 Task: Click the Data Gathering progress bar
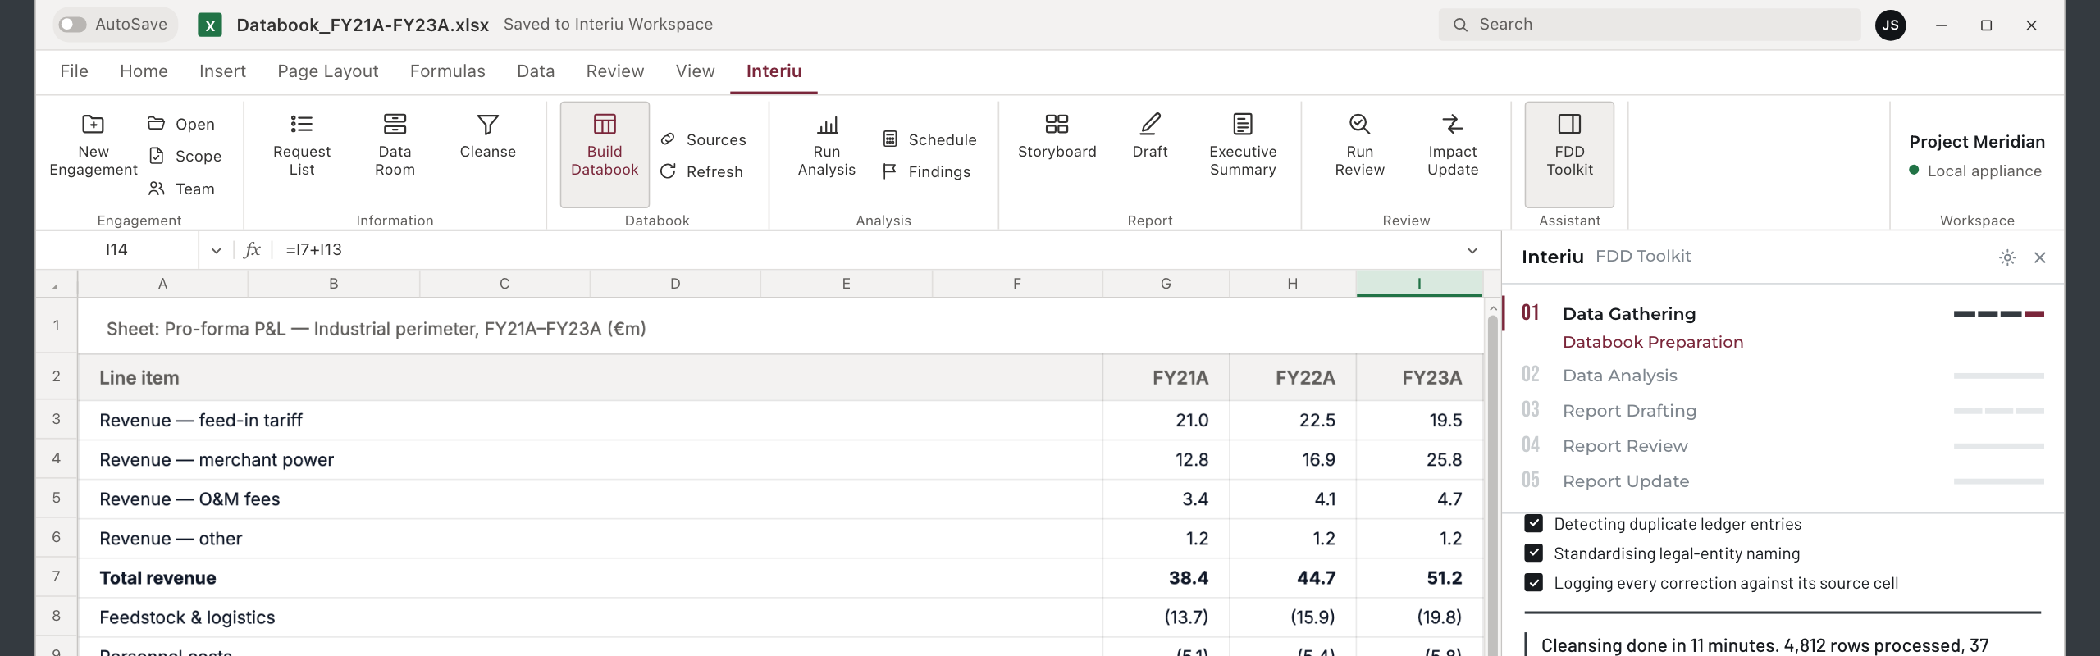(x=1998, y=314)
